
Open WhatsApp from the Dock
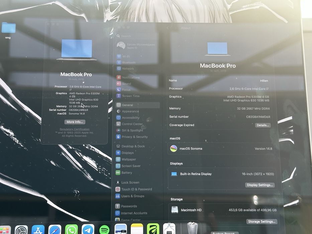(x=72, y=230)
